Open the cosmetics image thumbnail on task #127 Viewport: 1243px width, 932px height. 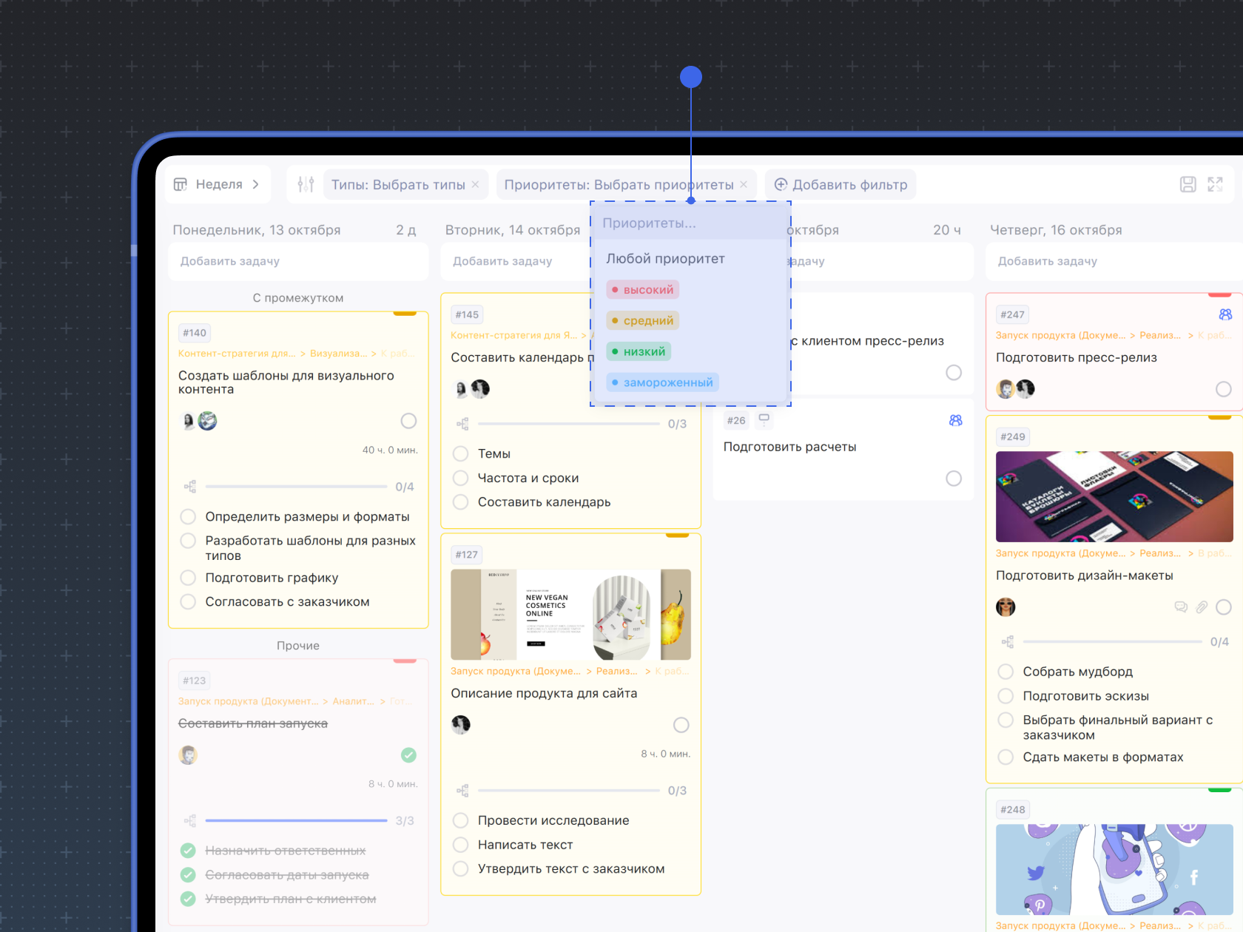click(570, 614)
